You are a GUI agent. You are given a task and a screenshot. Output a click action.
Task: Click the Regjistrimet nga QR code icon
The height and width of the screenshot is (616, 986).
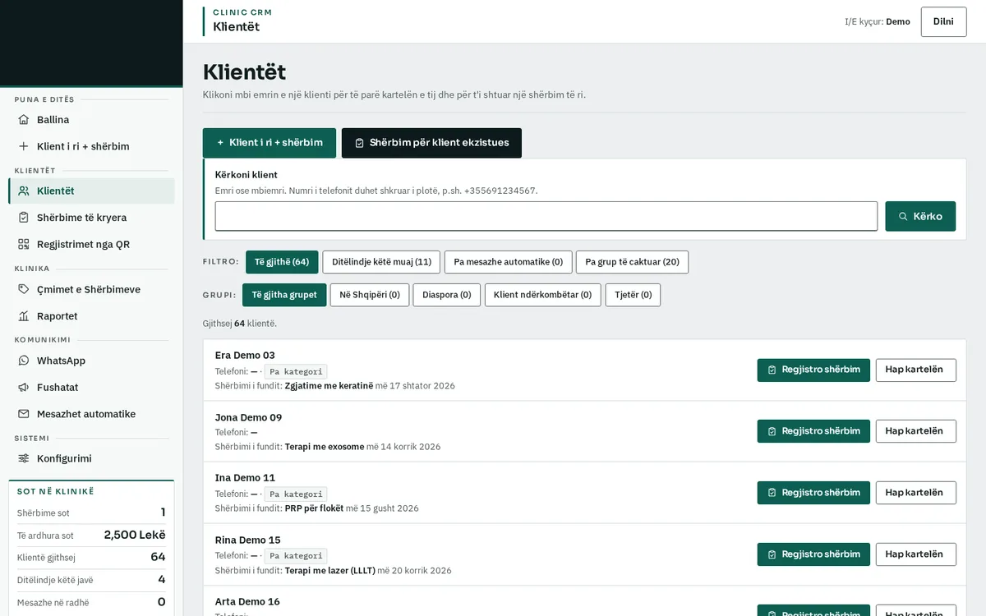[x=24, y=244]
